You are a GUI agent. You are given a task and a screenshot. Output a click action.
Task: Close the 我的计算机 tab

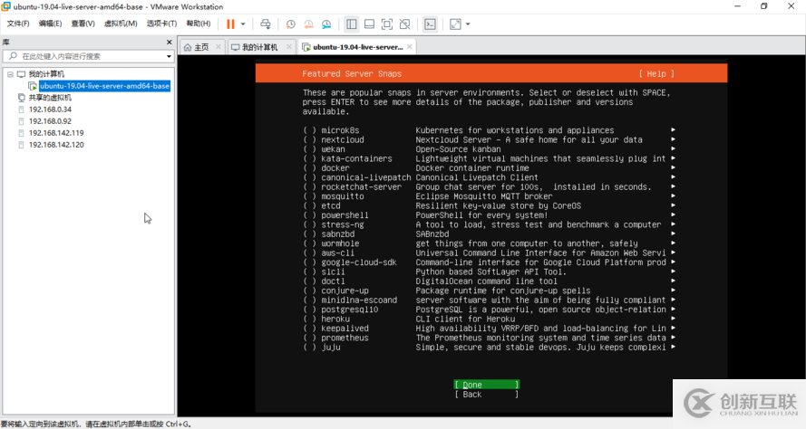289,47
